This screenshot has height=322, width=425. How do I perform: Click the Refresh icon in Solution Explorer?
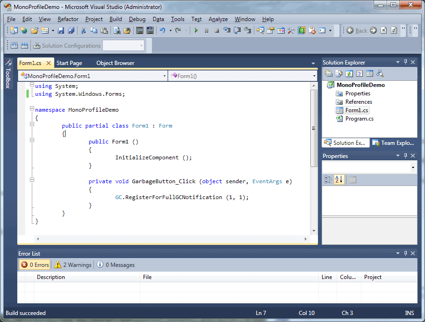coord(349,73)
